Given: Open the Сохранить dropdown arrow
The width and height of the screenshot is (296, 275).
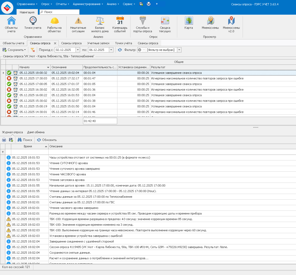Looking at the screenshot, I should click(25, 50).
